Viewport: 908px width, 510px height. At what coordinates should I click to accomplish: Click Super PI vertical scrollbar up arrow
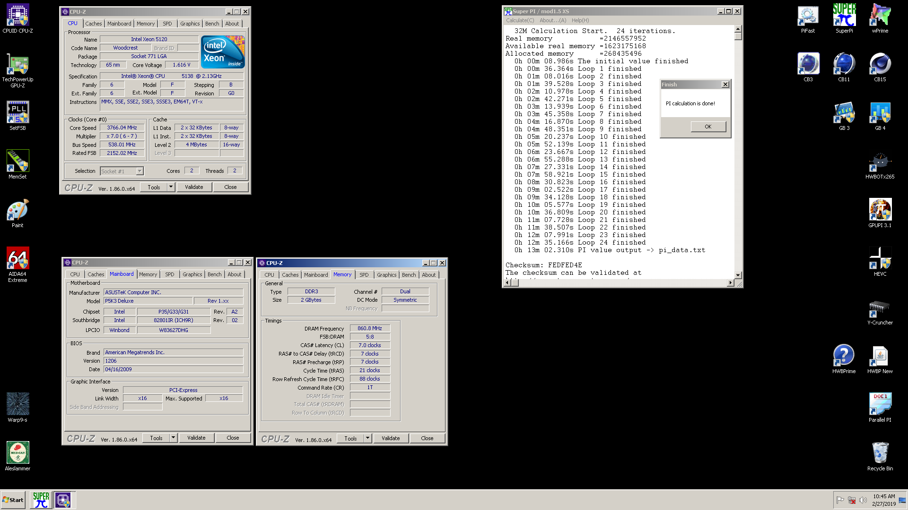(738, 29)
